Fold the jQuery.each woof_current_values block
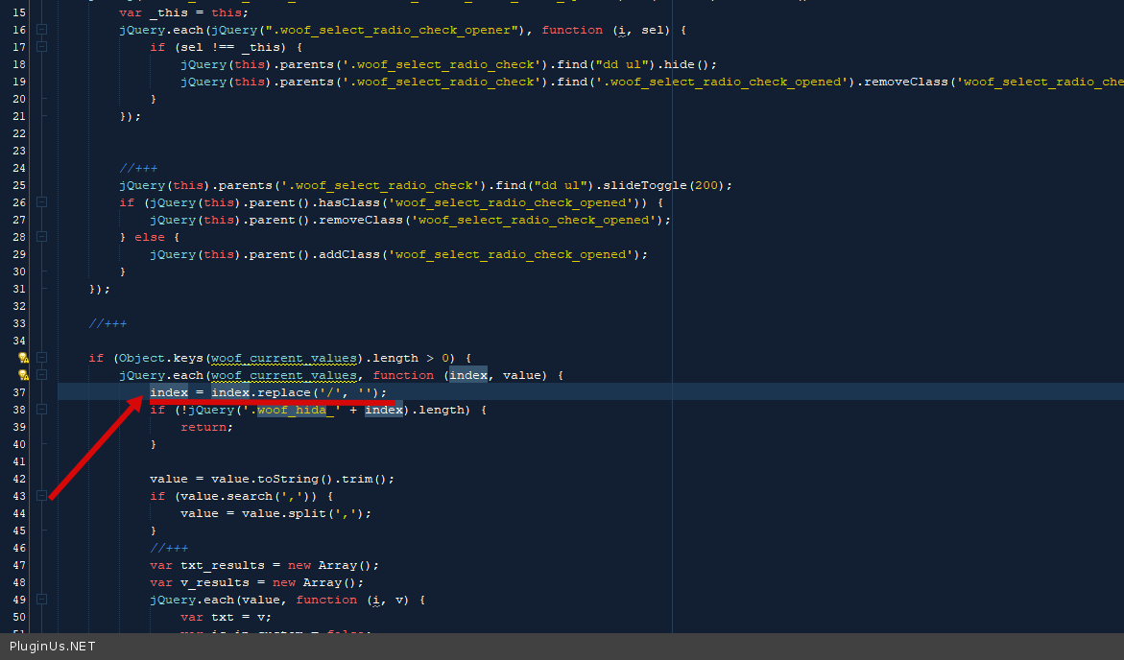This screenshot has height=660, width=1124. (x=42, y=375)
